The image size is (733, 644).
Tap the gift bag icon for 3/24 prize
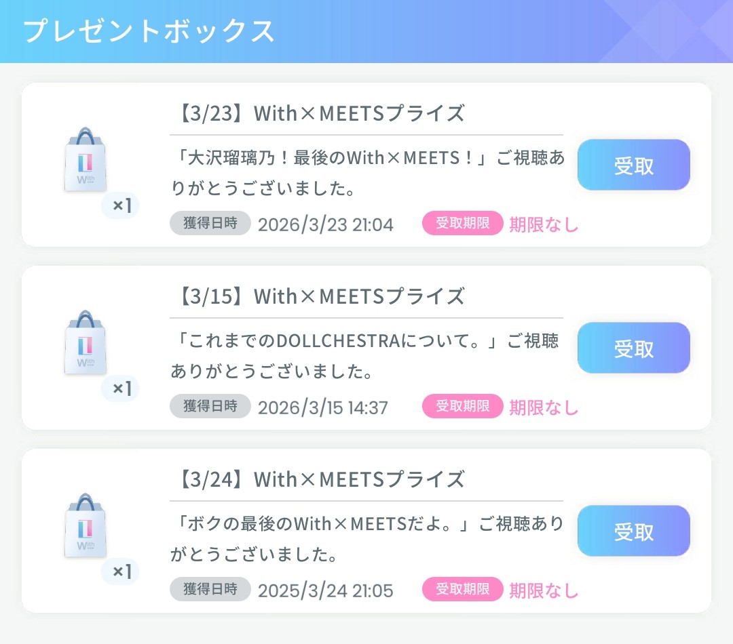tap(86, 527)
